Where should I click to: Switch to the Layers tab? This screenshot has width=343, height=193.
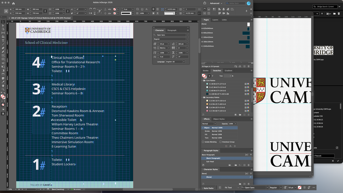[215, 20]
